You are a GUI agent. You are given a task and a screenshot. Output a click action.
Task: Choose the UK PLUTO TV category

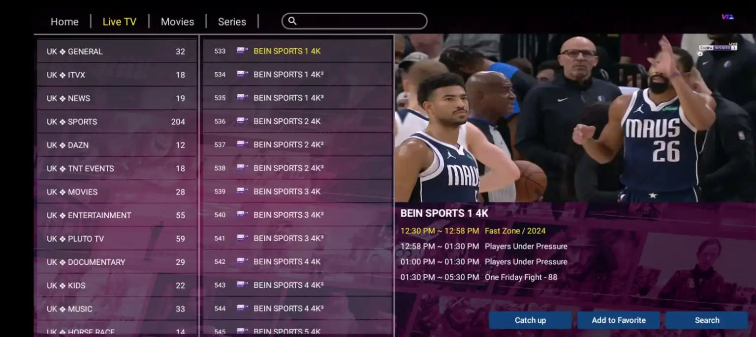116,239
